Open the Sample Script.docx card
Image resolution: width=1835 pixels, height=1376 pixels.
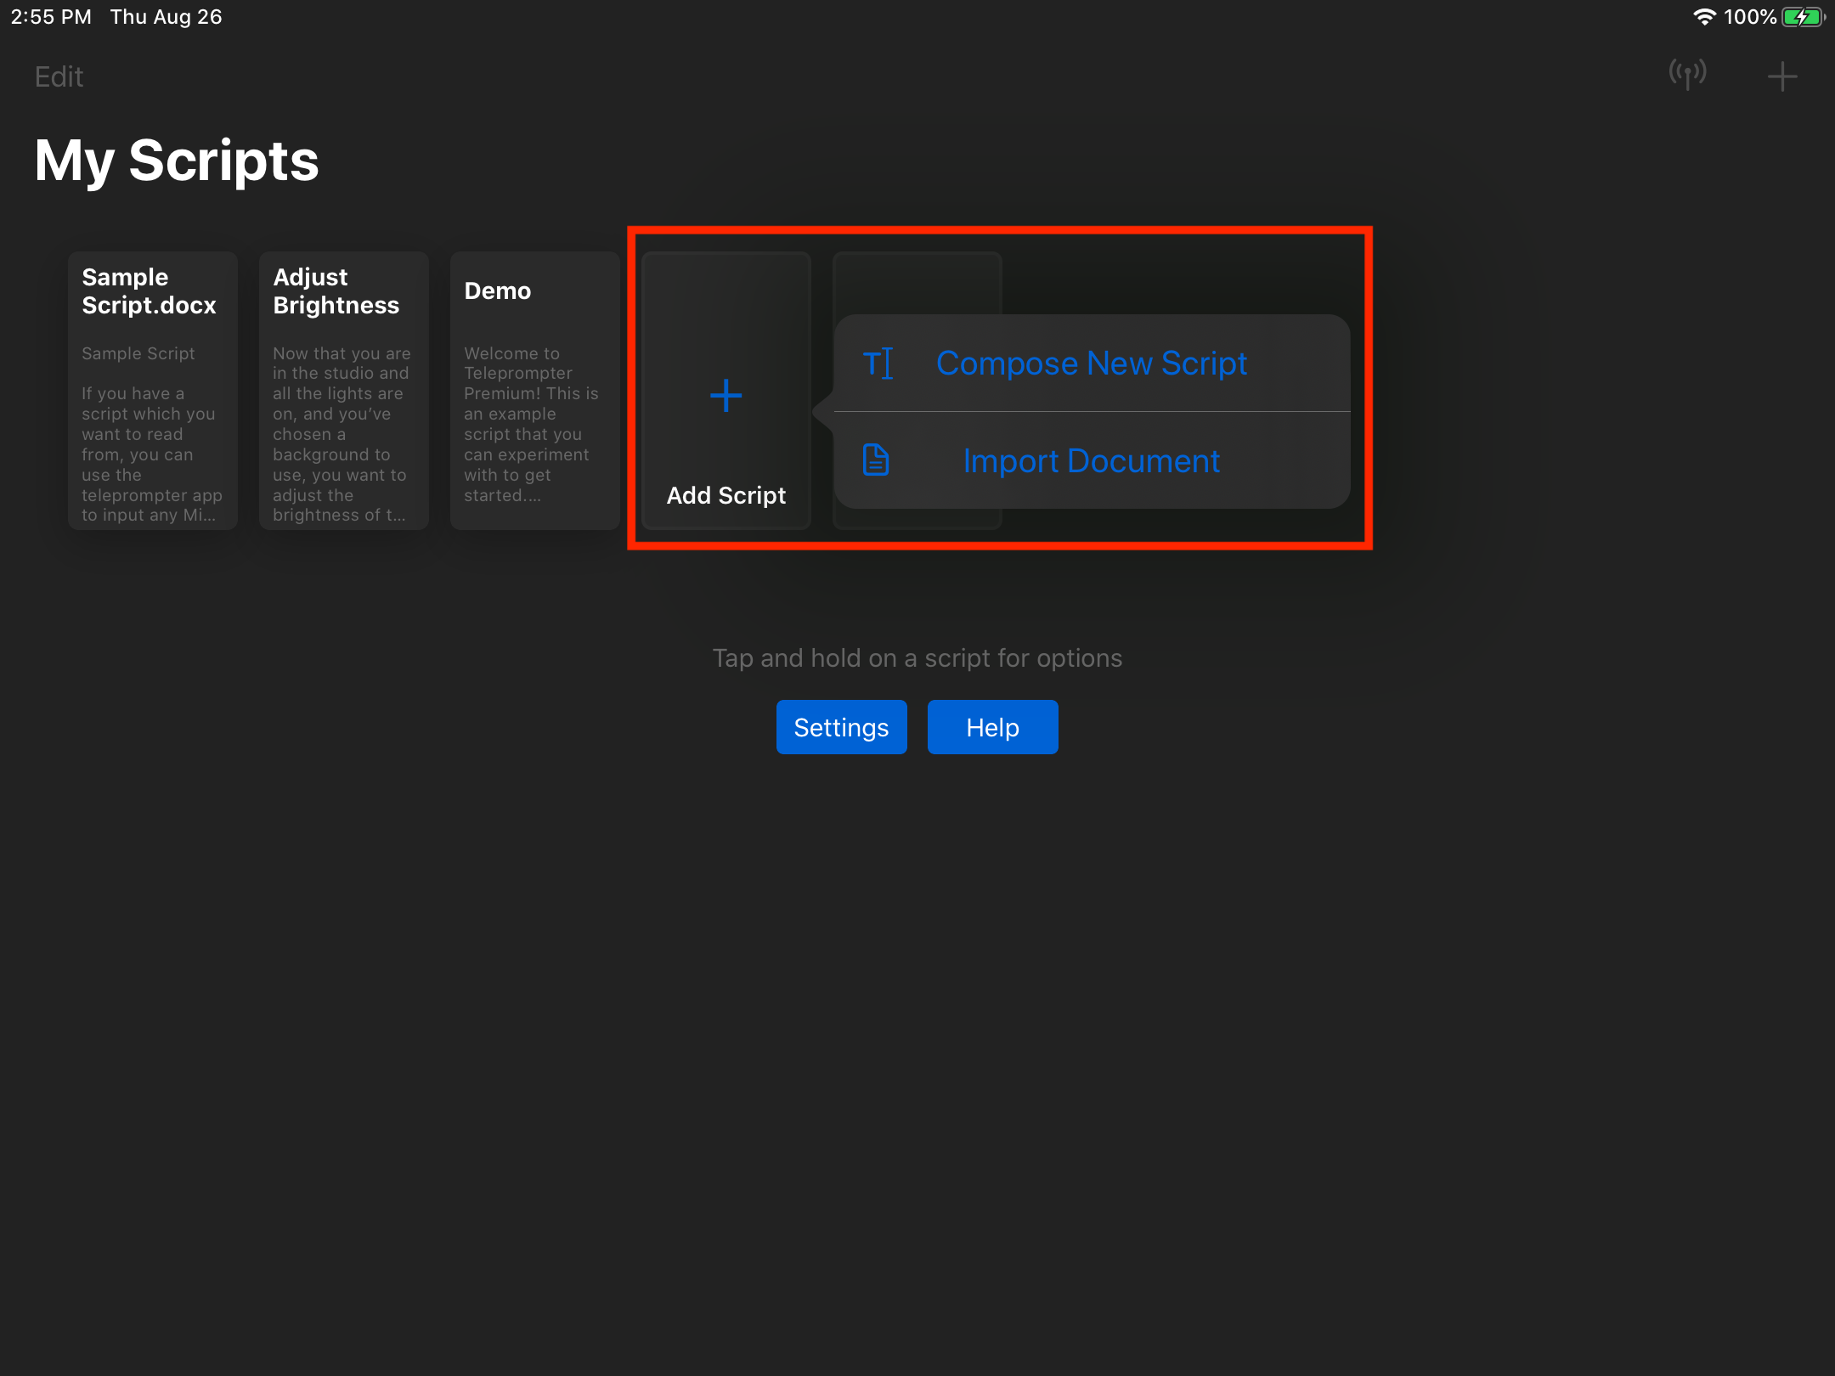point(149,291)
